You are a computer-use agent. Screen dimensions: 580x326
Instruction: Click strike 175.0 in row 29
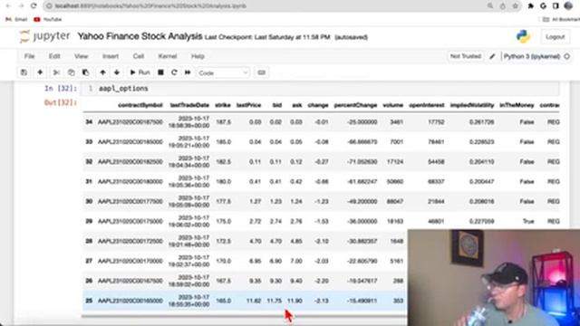coord(224,221)
